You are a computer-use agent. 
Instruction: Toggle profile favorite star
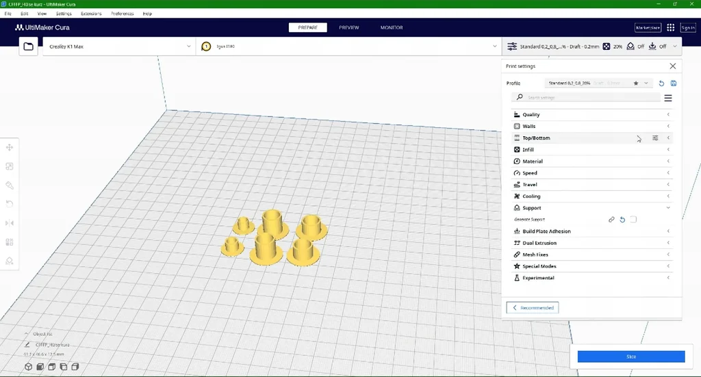(x=636, y=83)
